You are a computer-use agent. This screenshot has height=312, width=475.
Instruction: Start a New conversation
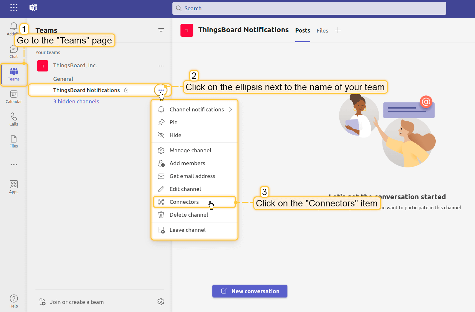(x=250, y=291)
